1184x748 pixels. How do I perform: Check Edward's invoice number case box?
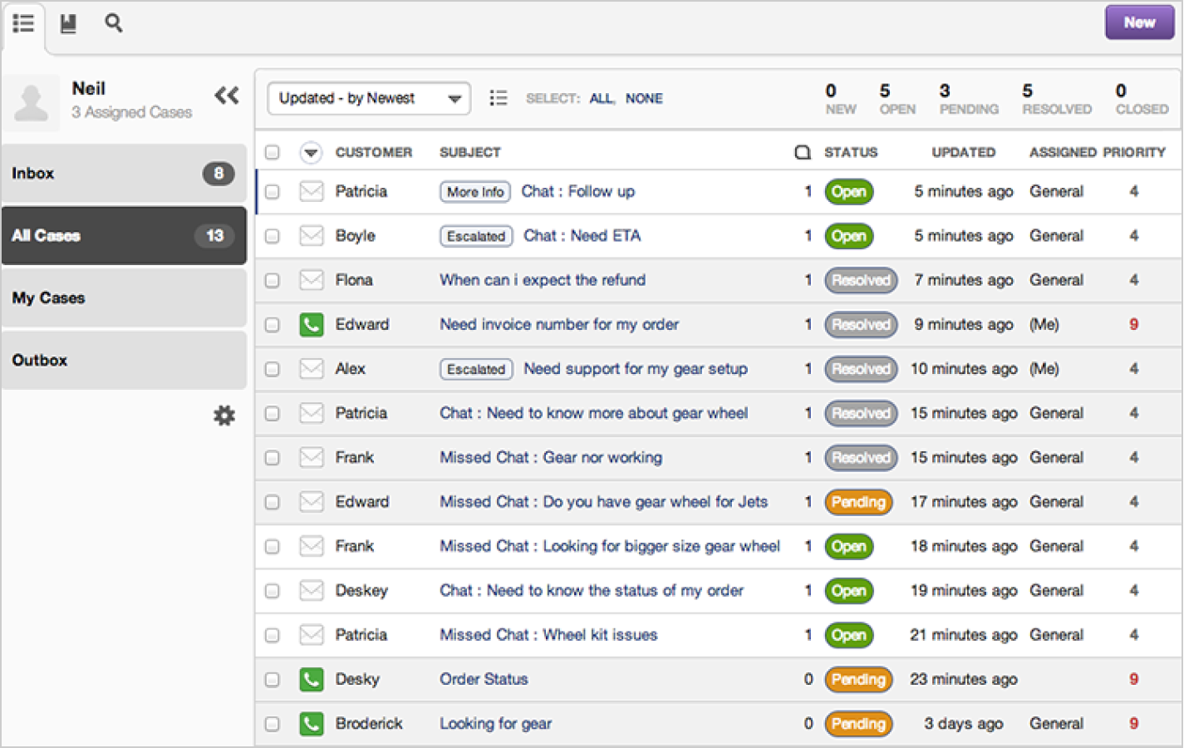[272, 324]
